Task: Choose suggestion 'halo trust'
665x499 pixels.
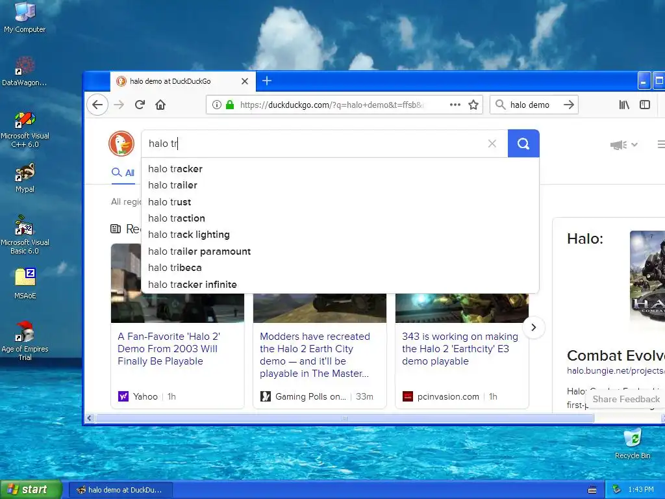Action: [x=340, y=202]
